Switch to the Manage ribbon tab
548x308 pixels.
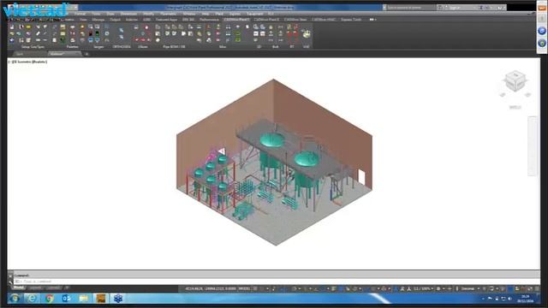coord(98,19)
